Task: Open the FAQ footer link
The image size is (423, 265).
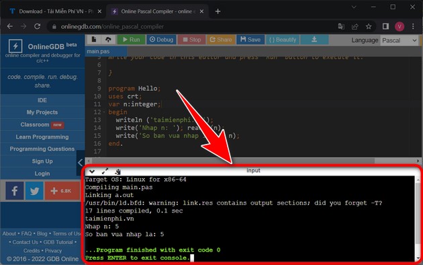Action: click(26, 233)
